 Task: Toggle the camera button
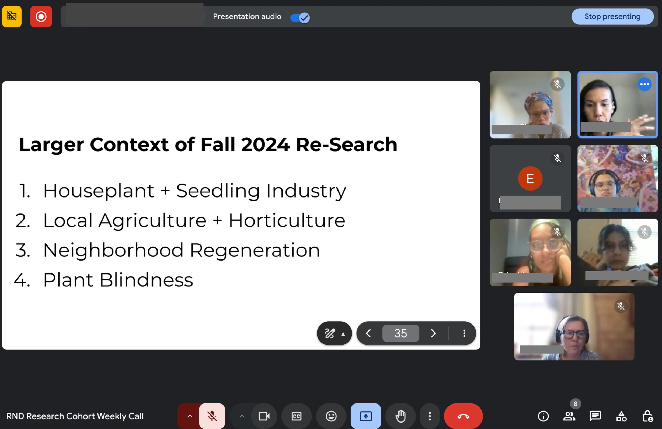(264, 416)
